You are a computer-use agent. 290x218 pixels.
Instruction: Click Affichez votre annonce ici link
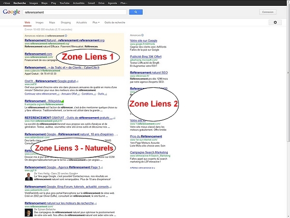coord(143,168)
